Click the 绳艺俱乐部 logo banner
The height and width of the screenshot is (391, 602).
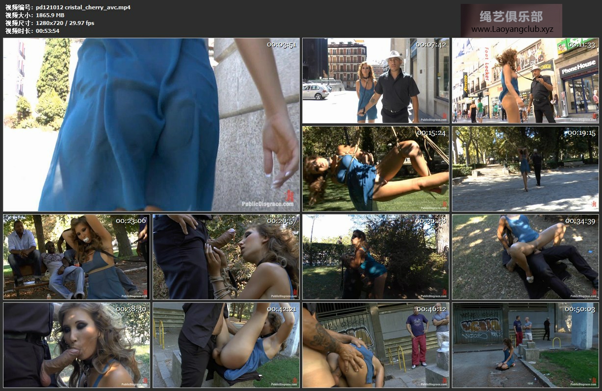pyautogui.click(x=511, y=16)
